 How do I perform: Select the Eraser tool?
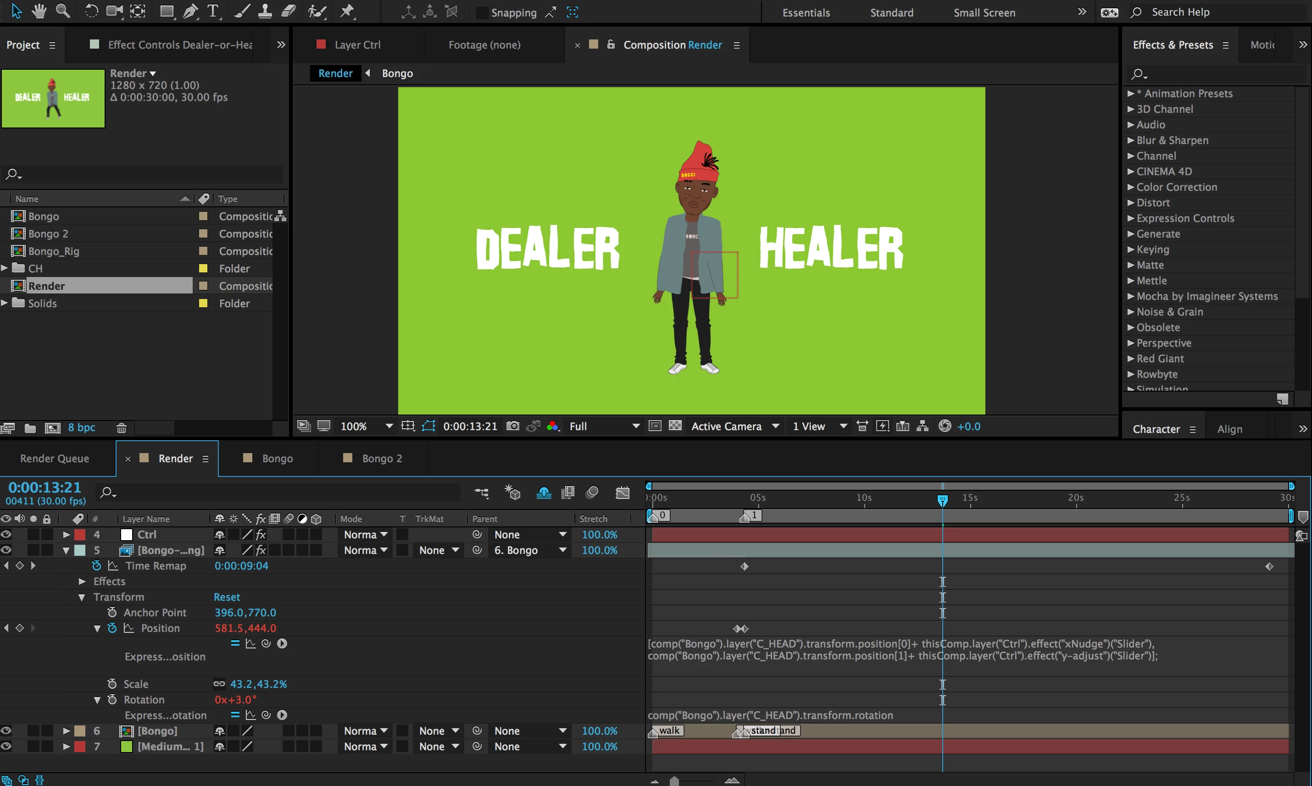[288, 11]
